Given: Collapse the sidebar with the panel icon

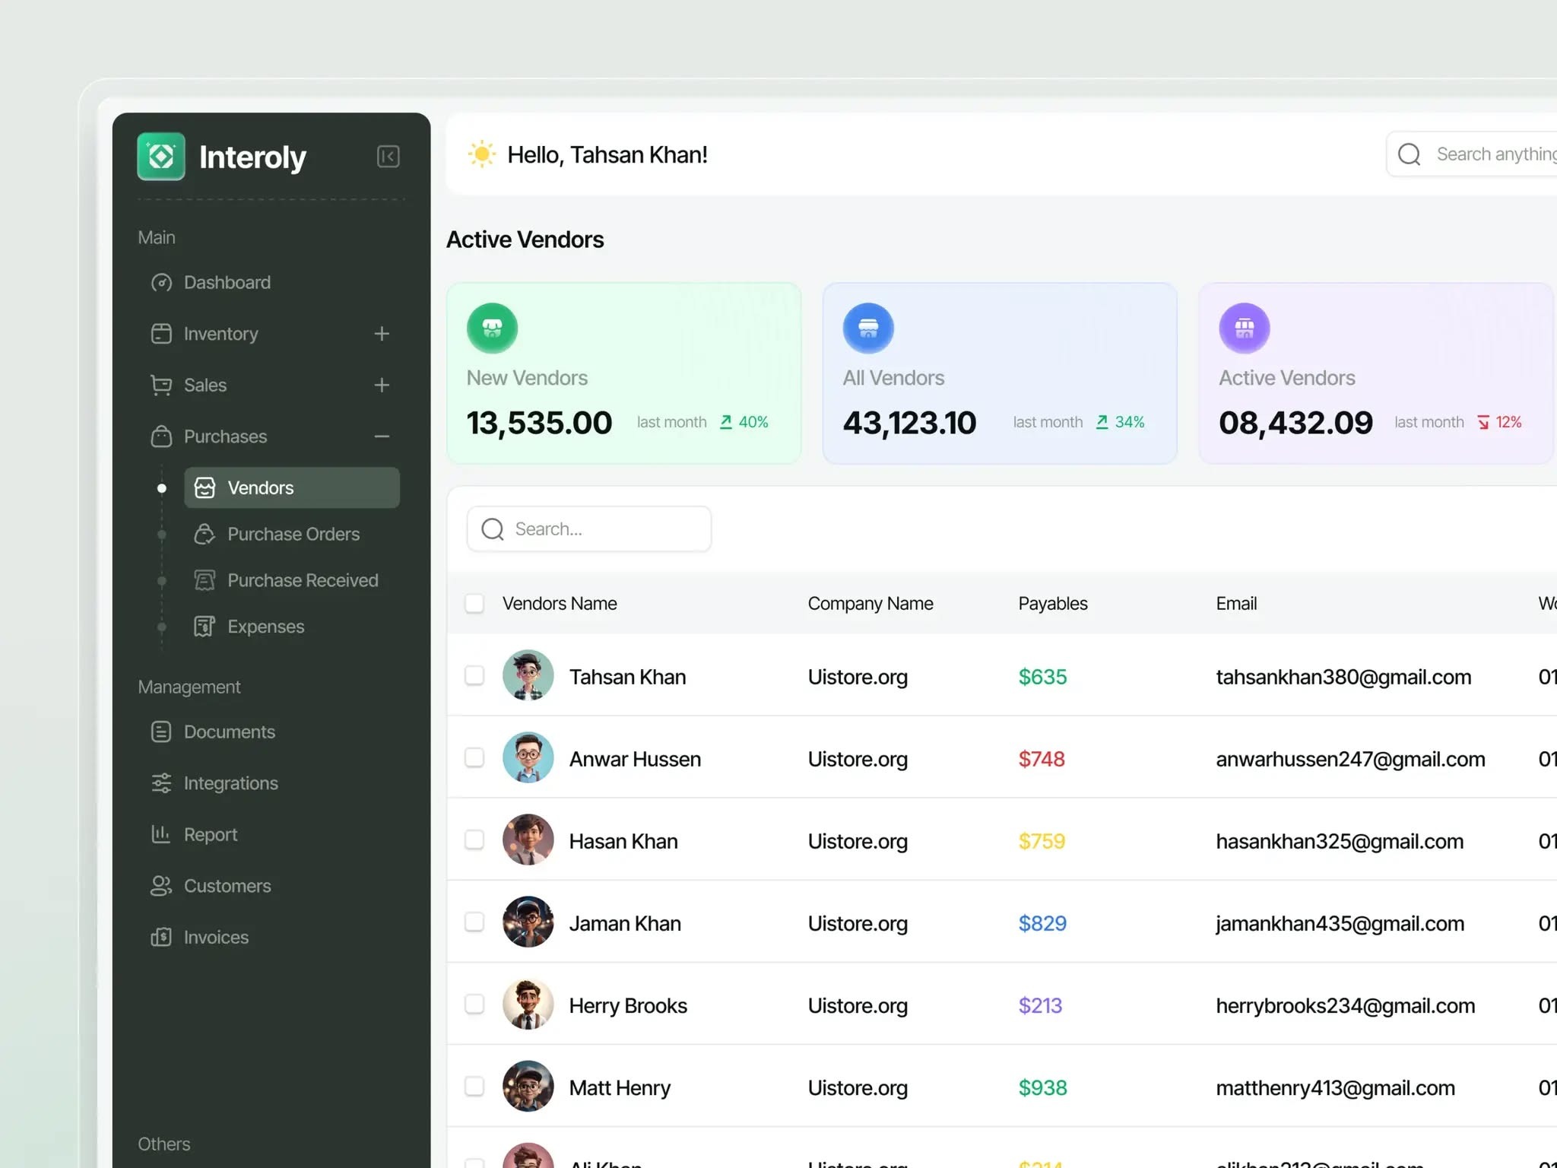Looking at the screenshot, I should (388, 157).
